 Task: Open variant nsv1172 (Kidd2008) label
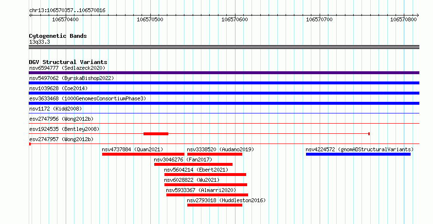[x=55, y=109]
